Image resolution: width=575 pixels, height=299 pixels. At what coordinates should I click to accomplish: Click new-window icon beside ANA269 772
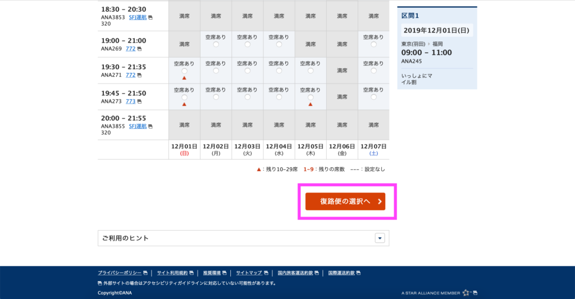[139, 49]
